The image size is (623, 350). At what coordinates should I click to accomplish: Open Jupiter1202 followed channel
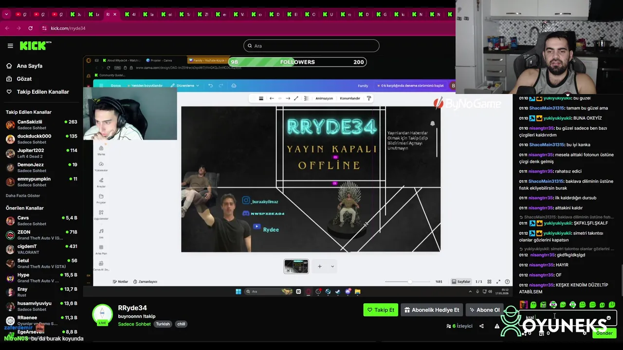point(41,153)
